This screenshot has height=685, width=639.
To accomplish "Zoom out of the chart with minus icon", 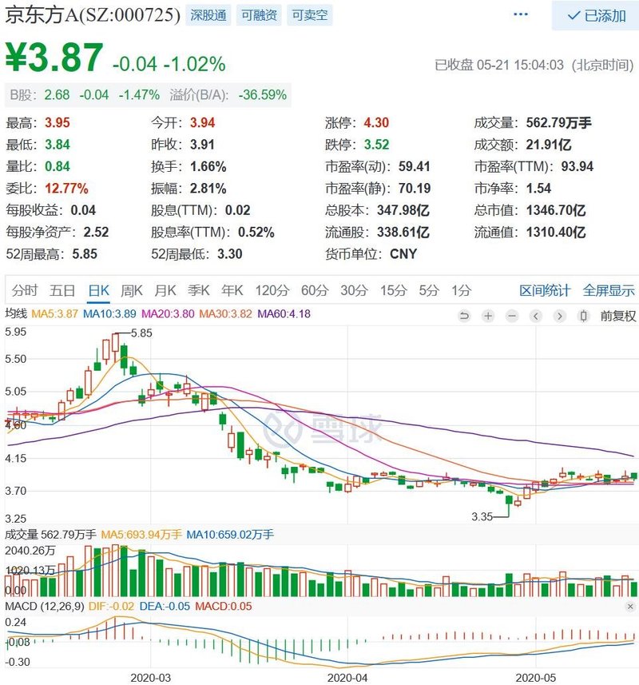I will pos(511,317).
